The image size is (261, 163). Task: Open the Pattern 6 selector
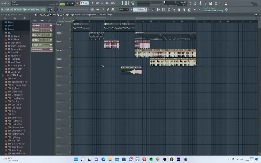(140, 10)
